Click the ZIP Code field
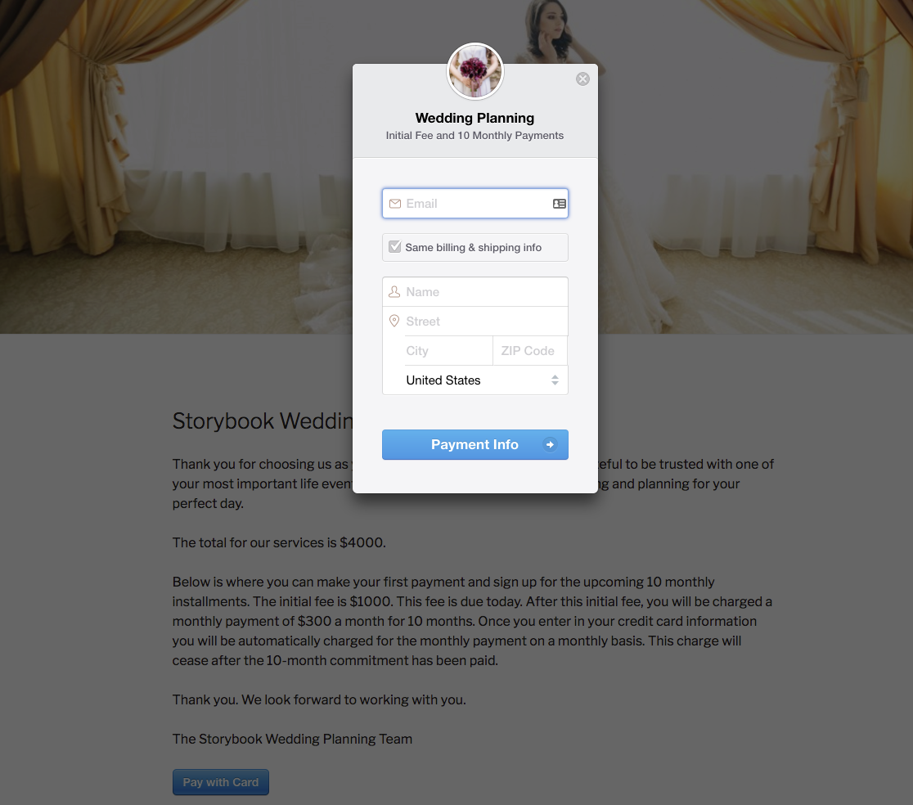This screenshot has height=805, width=913. [530, 351]
